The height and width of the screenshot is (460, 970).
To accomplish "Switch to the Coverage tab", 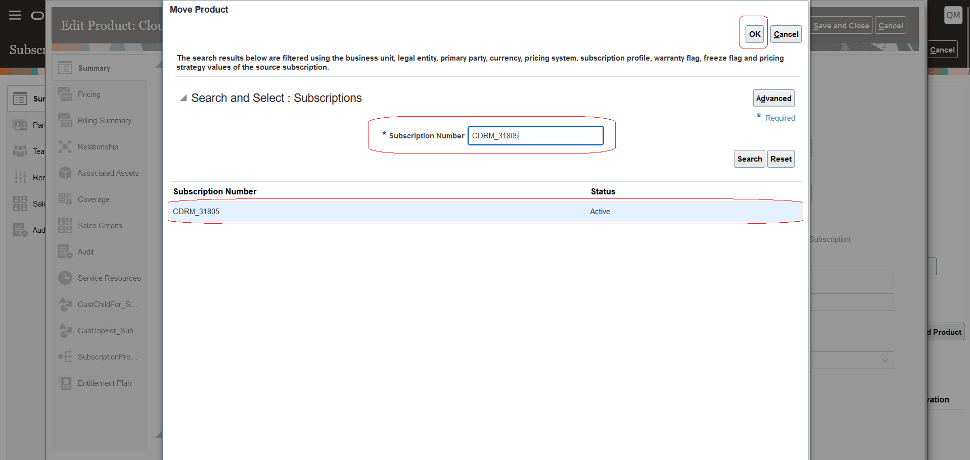I will click(x=94, y=199).
